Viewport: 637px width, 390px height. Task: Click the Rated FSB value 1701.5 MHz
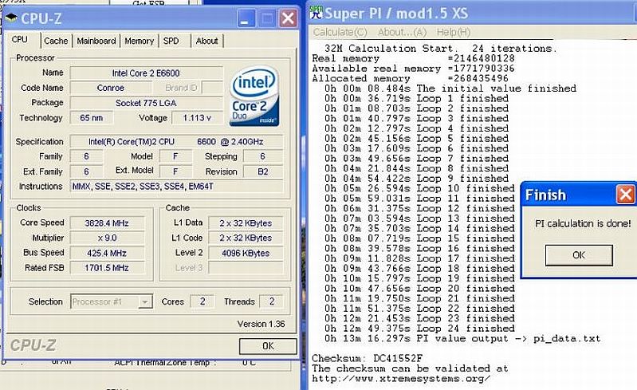[107, 268]
